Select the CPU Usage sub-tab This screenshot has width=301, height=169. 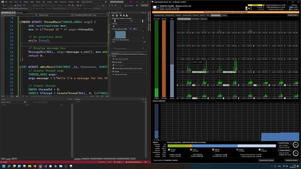click(195, 19)
